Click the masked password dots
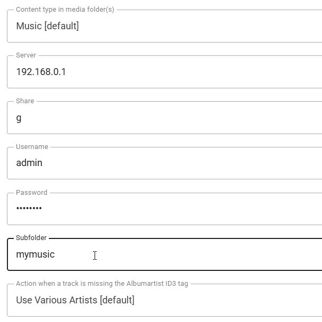This screenshot has width=322, height=322. (29, 209)
